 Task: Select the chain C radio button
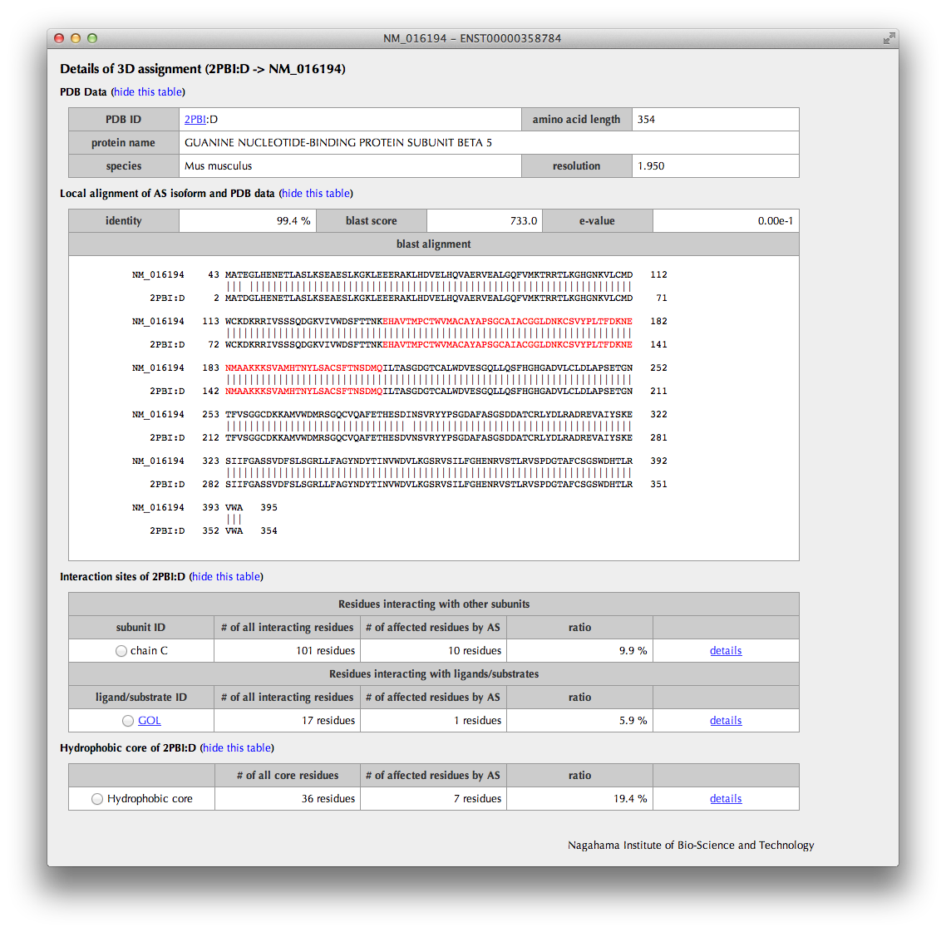click(x=121, y=651)
